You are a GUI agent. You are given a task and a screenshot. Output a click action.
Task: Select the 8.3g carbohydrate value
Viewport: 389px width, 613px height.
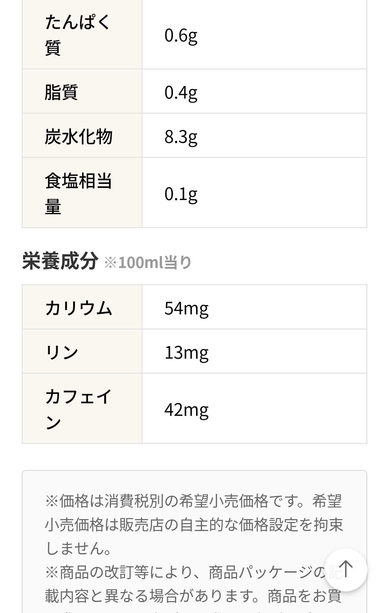point(181,137)
